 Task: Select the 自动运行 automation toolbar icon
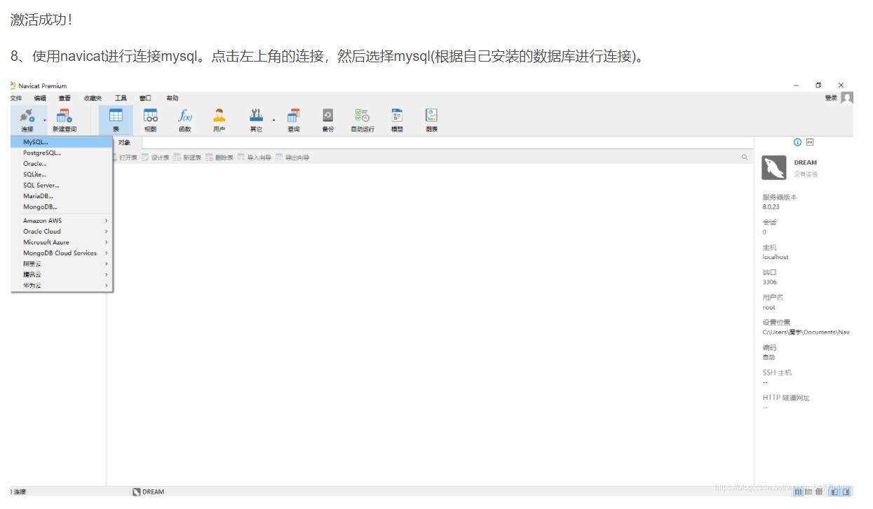click(x=363, y=120)
